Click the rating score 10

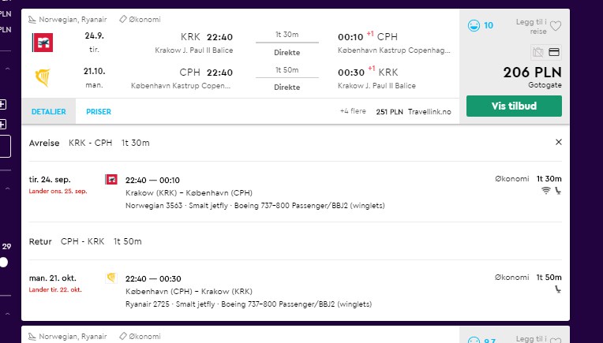(489, 25)
